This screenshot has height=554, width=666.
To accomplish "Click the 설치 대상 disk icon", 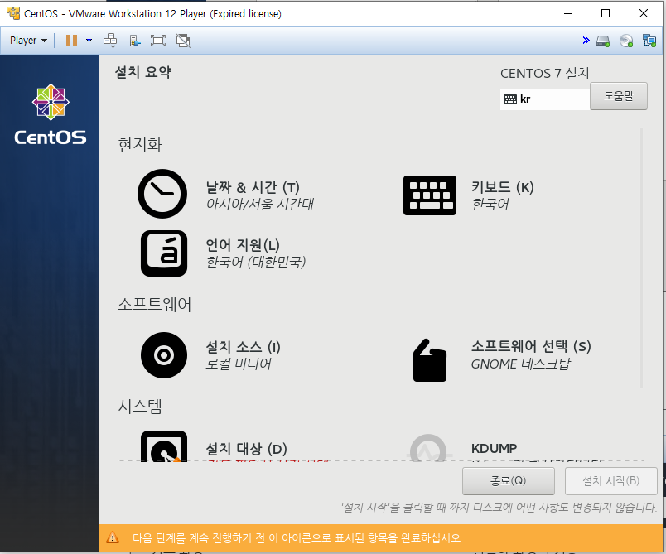I will click(x=164, y=446).
